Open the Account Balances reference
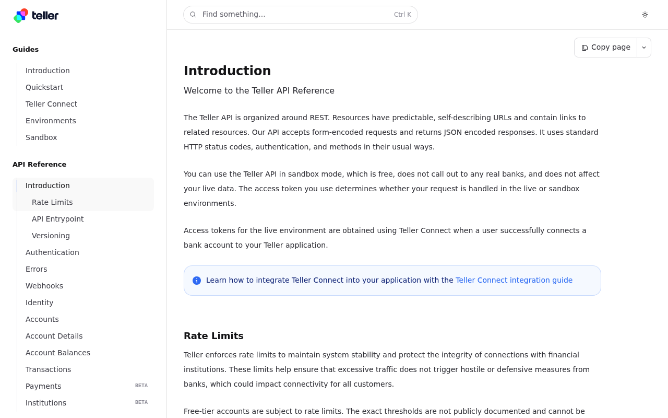Viewport: 668px width, 418px height. click(58, 353)
